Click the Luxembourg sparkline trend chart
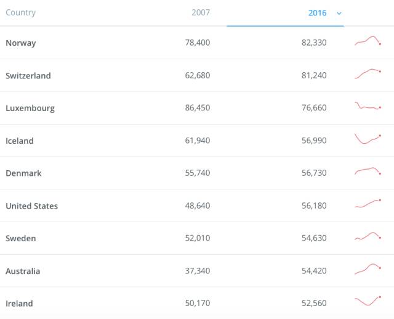 [368, 107]
